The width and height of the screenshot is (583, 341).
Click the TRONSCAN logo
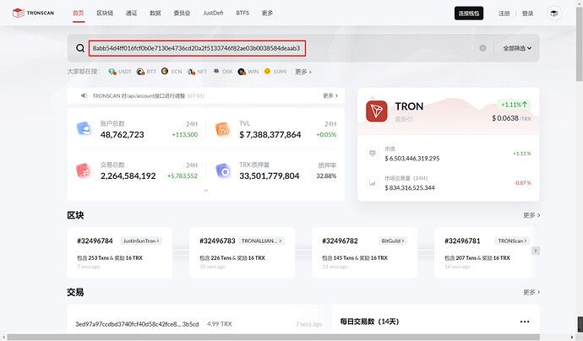click(33, 13)
